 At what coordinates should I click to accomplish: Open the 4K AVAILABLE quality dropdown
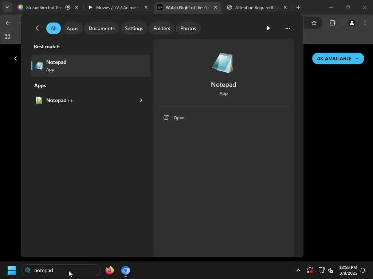tap(338, 58)
